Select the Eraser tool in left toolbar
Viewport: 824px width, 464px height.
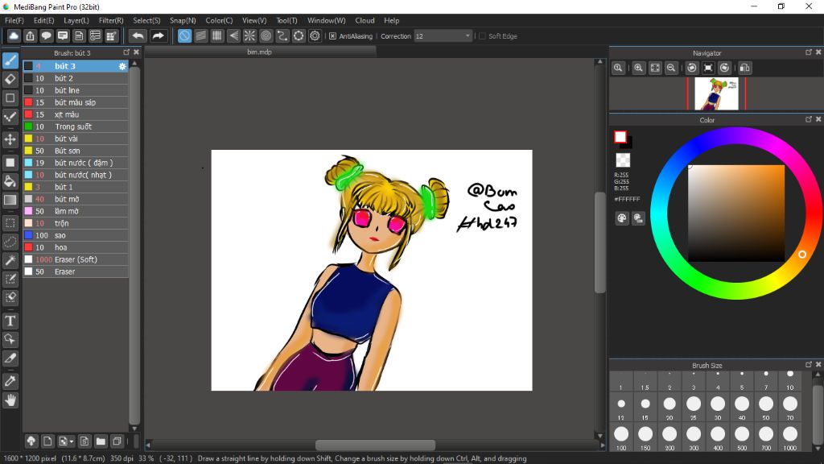(10, 80)
